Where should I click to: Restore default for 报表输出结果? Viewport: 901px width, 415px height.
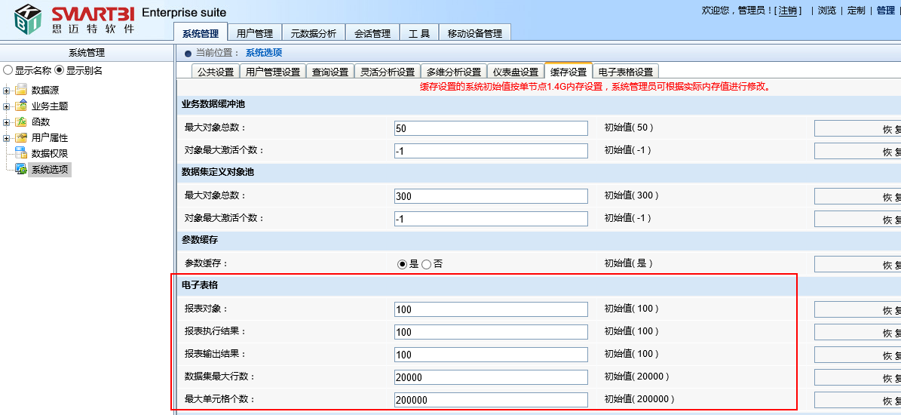857,354
